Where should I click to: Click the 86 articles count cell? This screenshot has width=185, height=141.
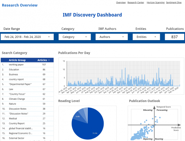(44, 70)
